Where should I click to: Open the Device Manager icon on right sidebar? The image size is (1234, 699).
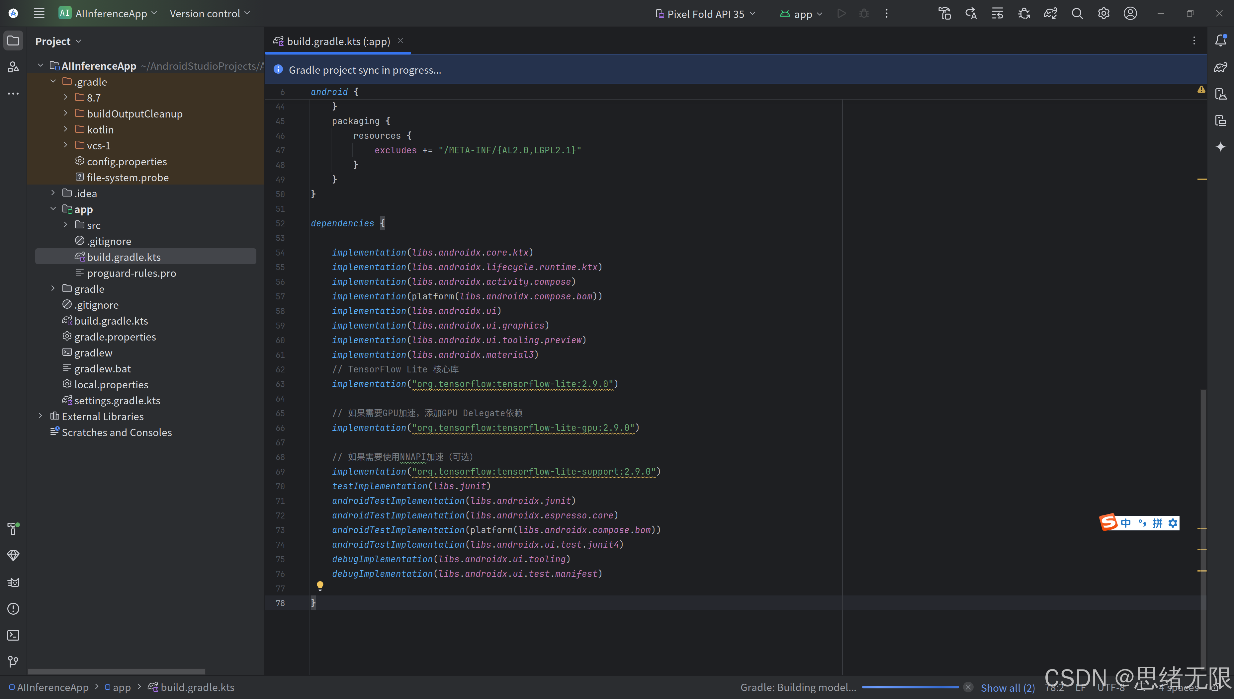(1220, 94)
